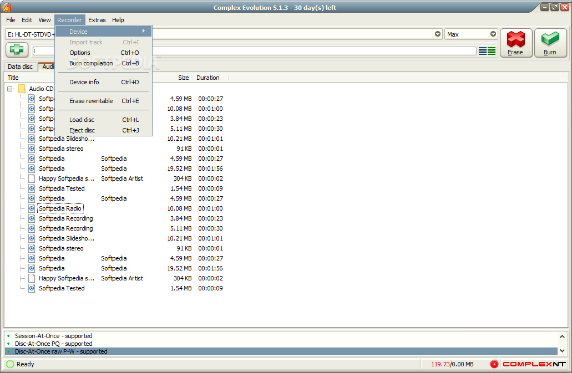Image resolution: width=572 pixels, height=373 pixels.
Task: Click the application icon in title bar
Action: pyautogui.click(x=7, y=7)
